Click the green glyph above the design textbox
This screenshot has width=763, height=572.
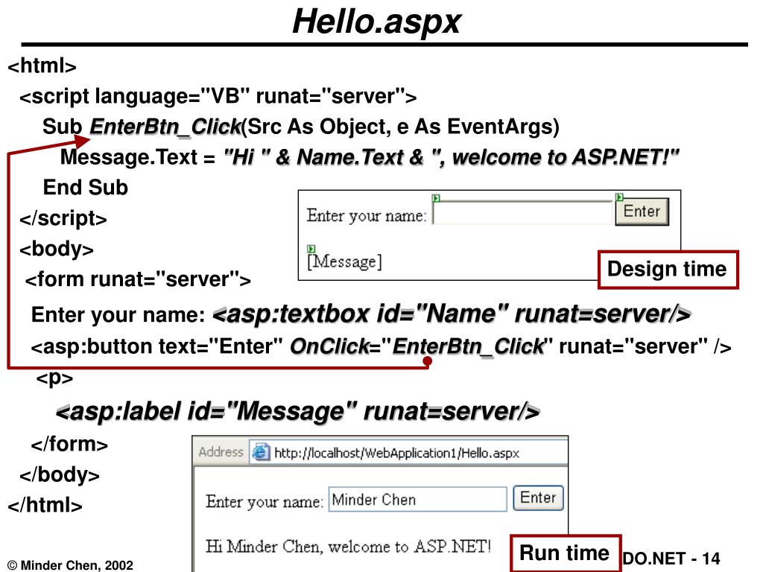point(436,198)
